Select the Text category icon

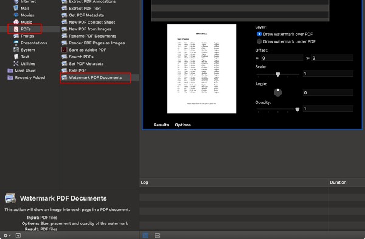[x=16, y=57]
